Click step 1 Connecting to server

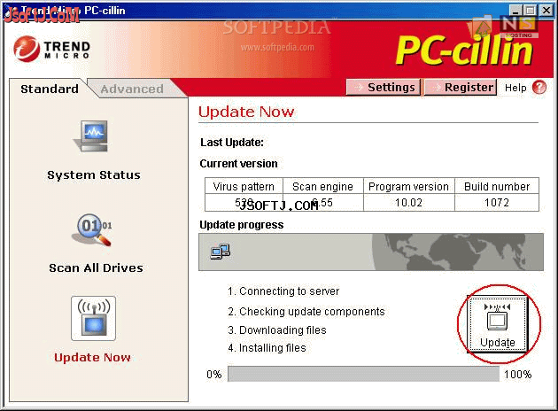pyautogui.click(x=283, y=291)
